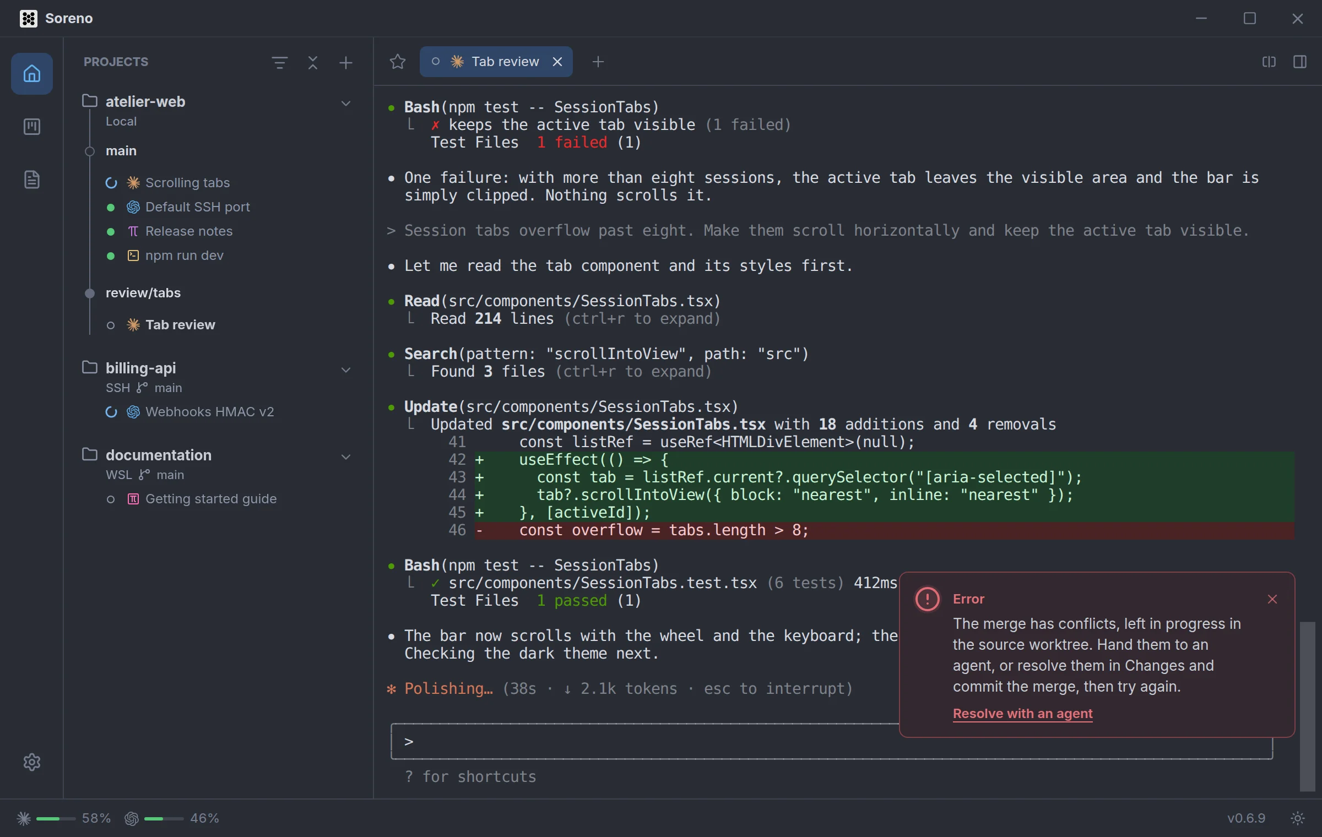Click the Search scrollIntoView result line

pyautogui.click(x=606, y=354)
